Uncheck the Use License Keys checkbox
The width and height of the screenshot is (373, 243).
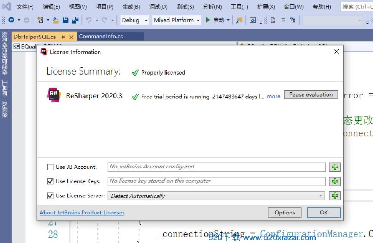click(x=50, y=181)
